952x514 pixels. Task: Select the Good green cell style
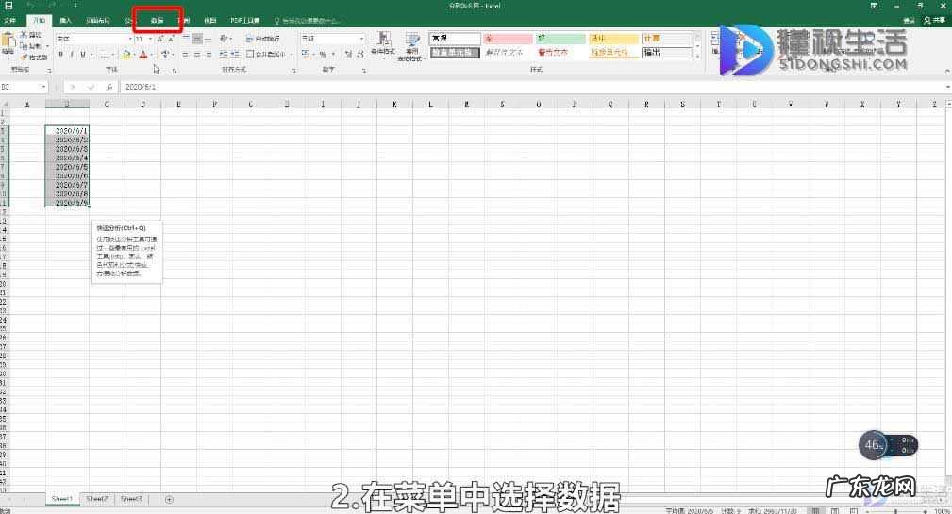561,39
